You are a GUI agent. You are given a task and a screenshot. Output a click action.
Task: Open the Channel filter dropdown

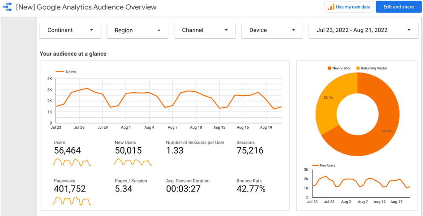[x=205, y=30]
